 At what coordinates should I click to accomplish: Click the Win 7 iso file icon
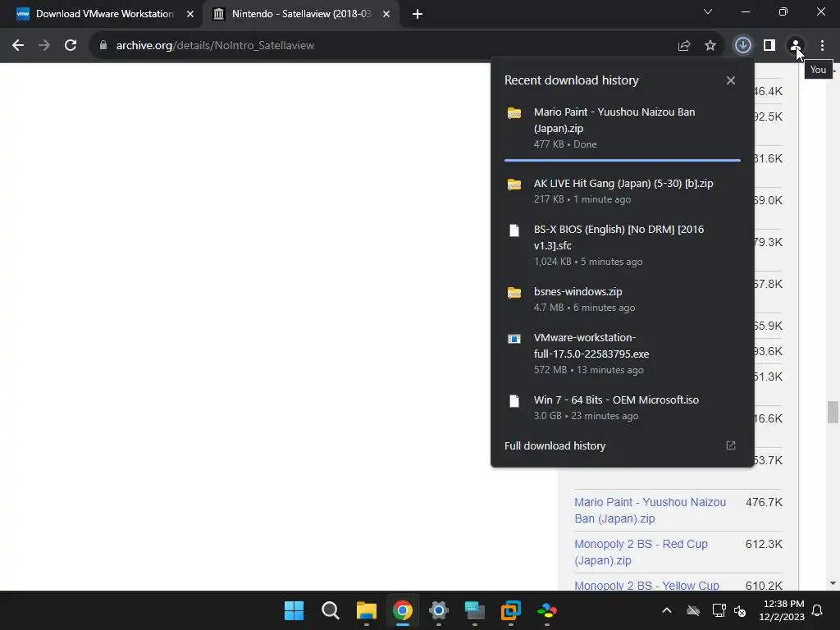[514, 400]
